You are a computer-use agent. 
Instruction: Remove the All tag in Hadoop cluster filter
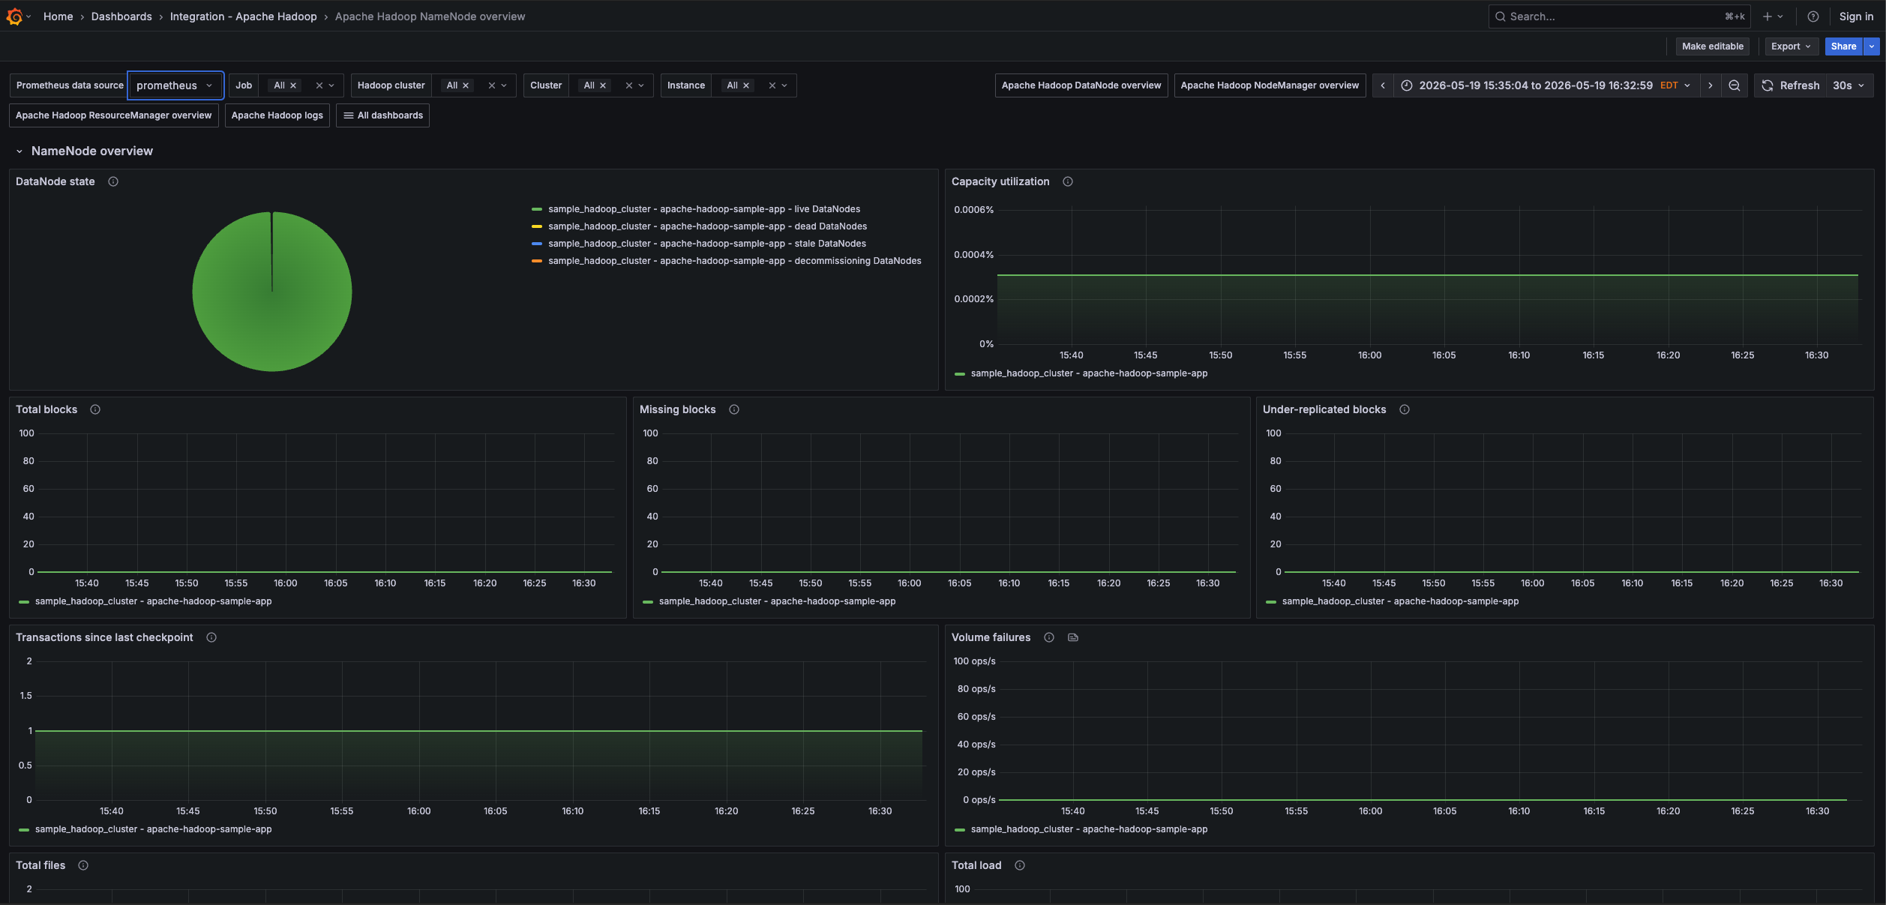[x=466, y=85]
